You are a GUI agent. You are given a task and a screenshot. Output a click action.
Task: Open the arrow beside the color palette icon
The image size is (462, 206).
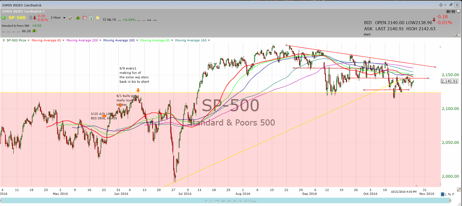[x=459, y=35]
